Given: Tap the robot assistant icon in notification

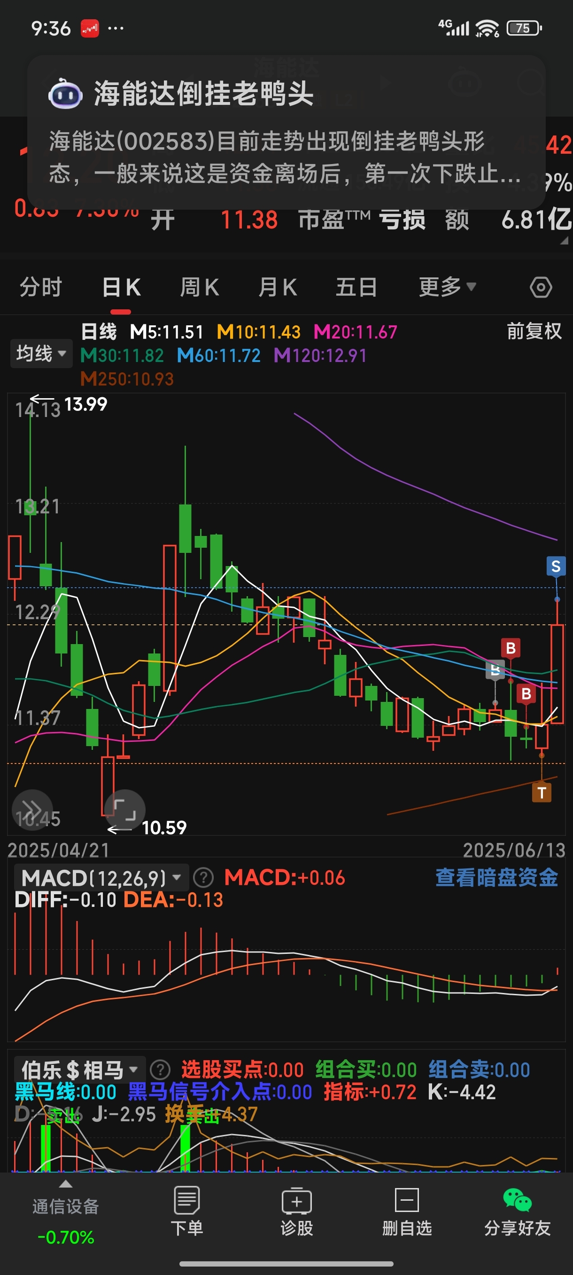Looking at the screenshot, I should (65, 94).
